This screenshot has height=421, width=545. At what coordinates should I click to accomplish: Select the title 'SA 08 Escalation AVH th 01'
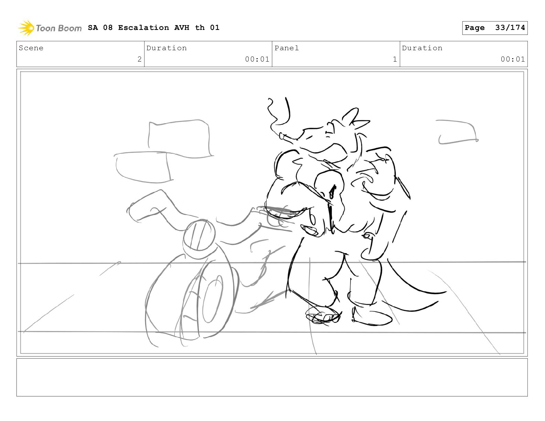coord(153,28)
